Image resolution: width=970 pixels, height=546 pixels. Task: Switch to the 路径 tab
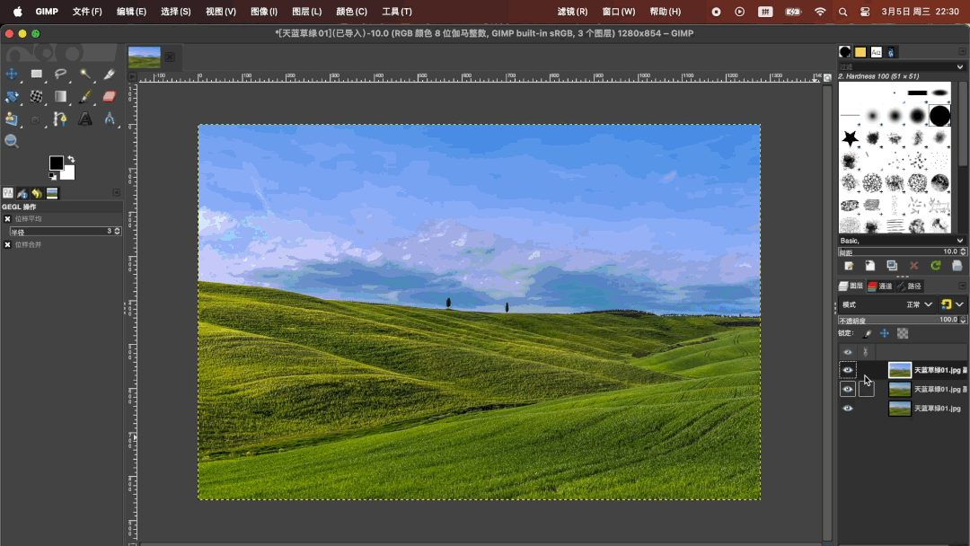click(909, 286)
